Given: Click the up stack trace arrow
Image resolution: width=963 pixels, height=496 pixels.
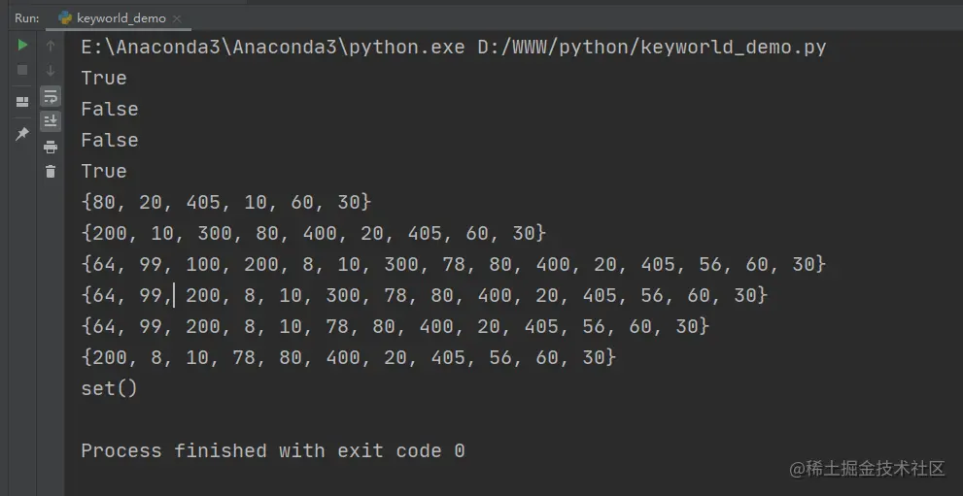Looking at the screenshot, I should tap(51, 46).
